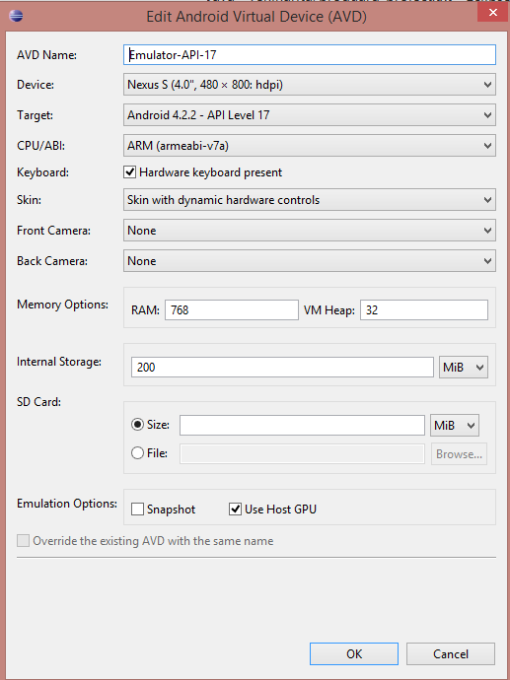This screenshot has width=510, height=680.
Task: Open the Device dropdown showing Nexus S
Action: tap(310, 85)
